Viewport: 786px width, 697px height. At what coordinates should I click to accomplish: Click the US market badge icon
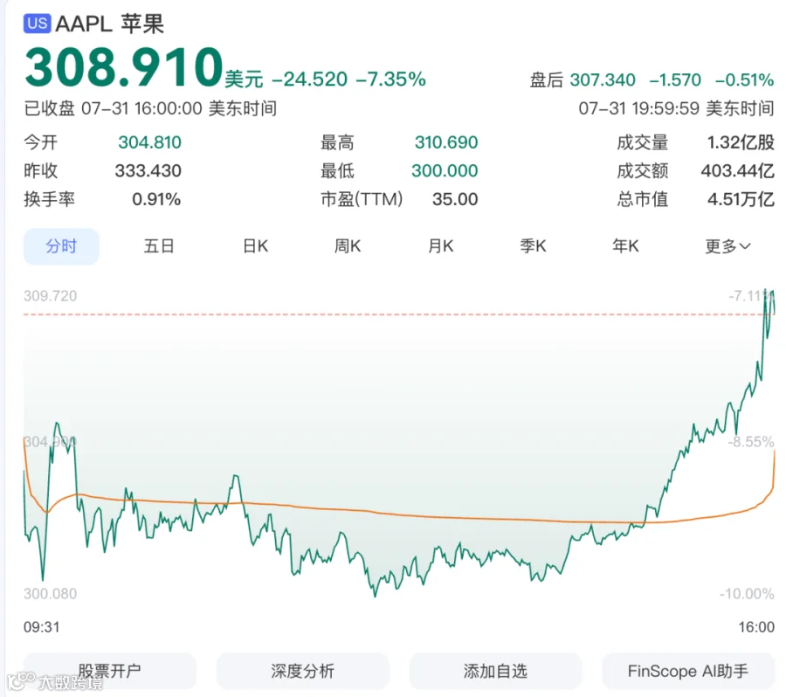[37, 23]
